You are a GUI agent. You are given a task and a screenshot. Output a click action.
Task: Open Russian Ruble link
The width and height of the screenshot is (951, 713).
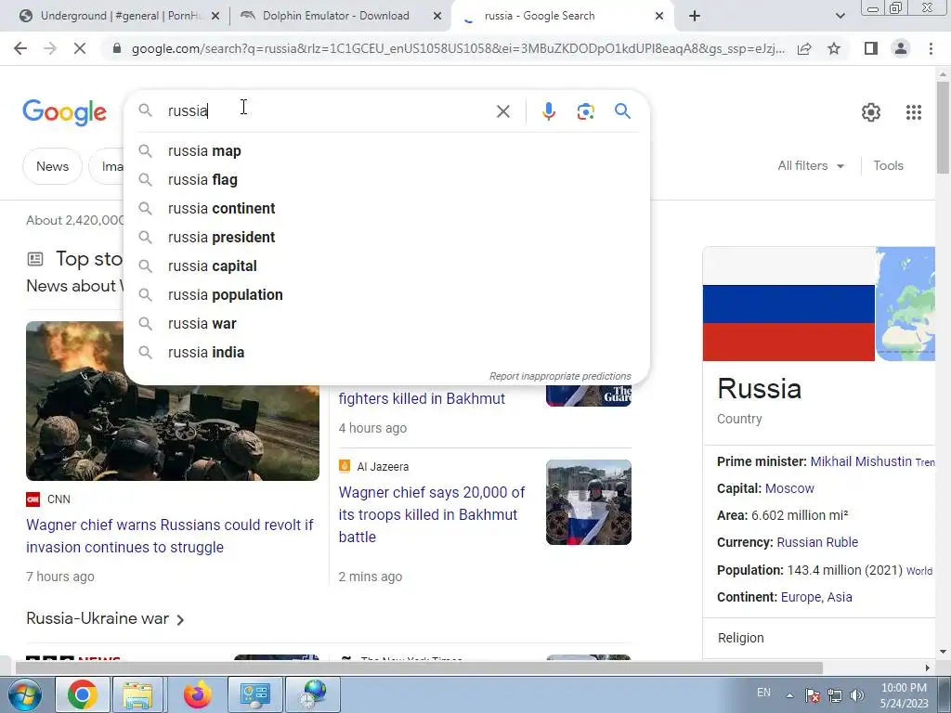click(x=817, y=542)
